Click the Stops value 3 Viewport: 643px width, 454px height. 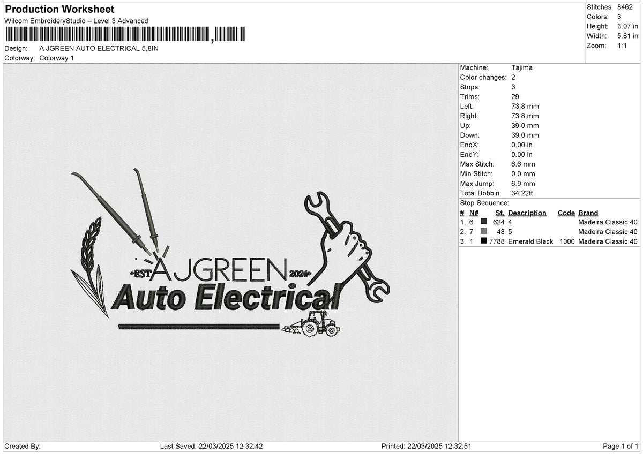click(x=513, y=87)
